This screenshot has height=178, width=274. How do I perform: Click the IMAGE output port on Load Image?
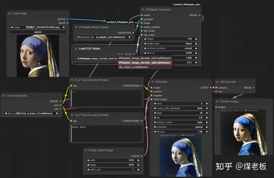click(x=67, y=19)
